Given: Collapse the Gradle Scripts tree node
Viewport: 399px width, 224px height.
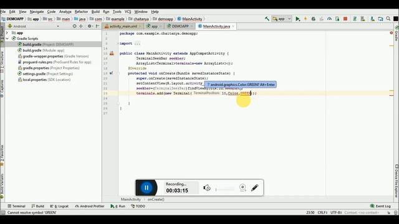Looking at the screenshot, I should (7, 39).
